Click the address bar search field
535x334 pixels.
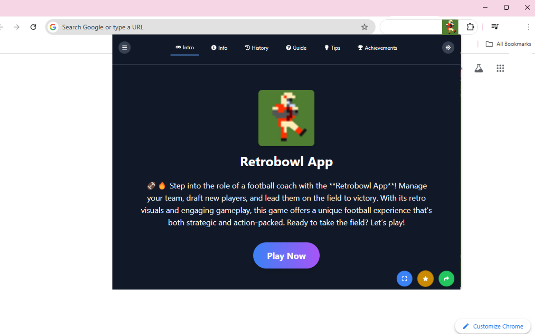[x=210, y=27]
